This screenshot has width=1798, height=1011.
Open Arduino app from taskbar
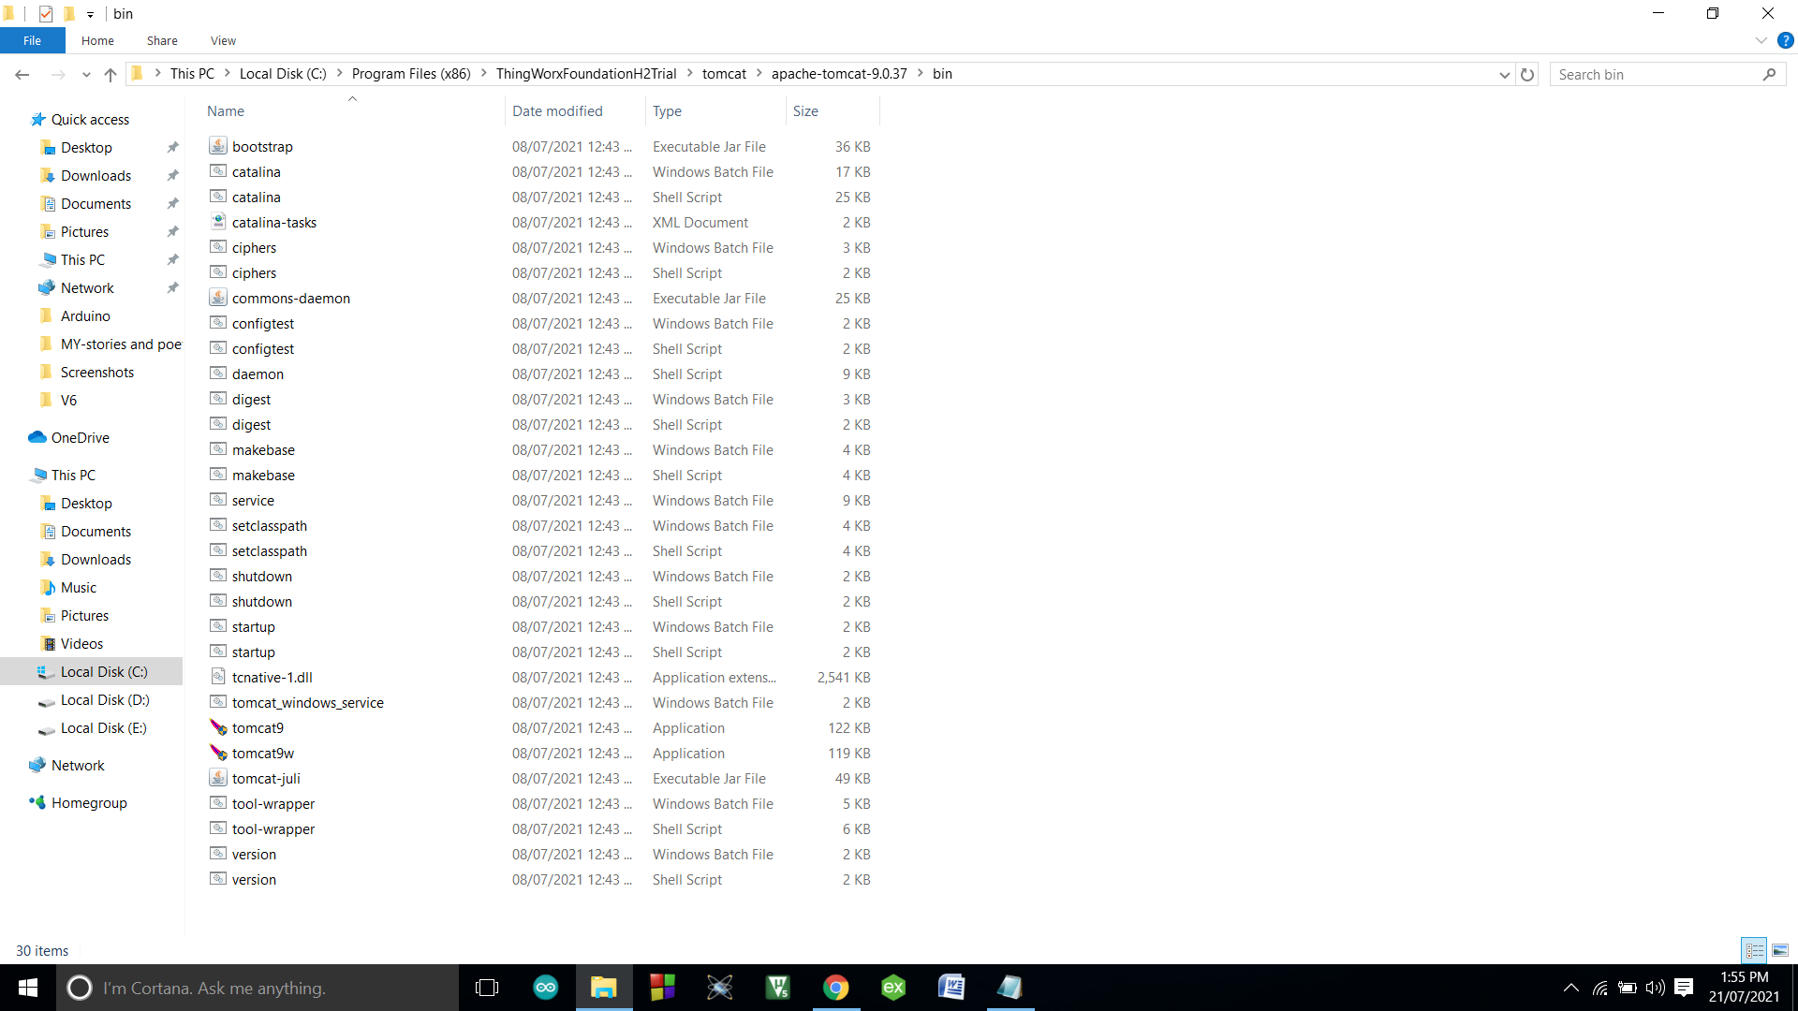pos(545,988)
